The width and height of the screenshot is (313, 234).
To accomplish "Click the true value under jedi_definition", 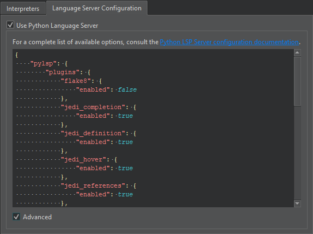I will click(x=125, y=142).
